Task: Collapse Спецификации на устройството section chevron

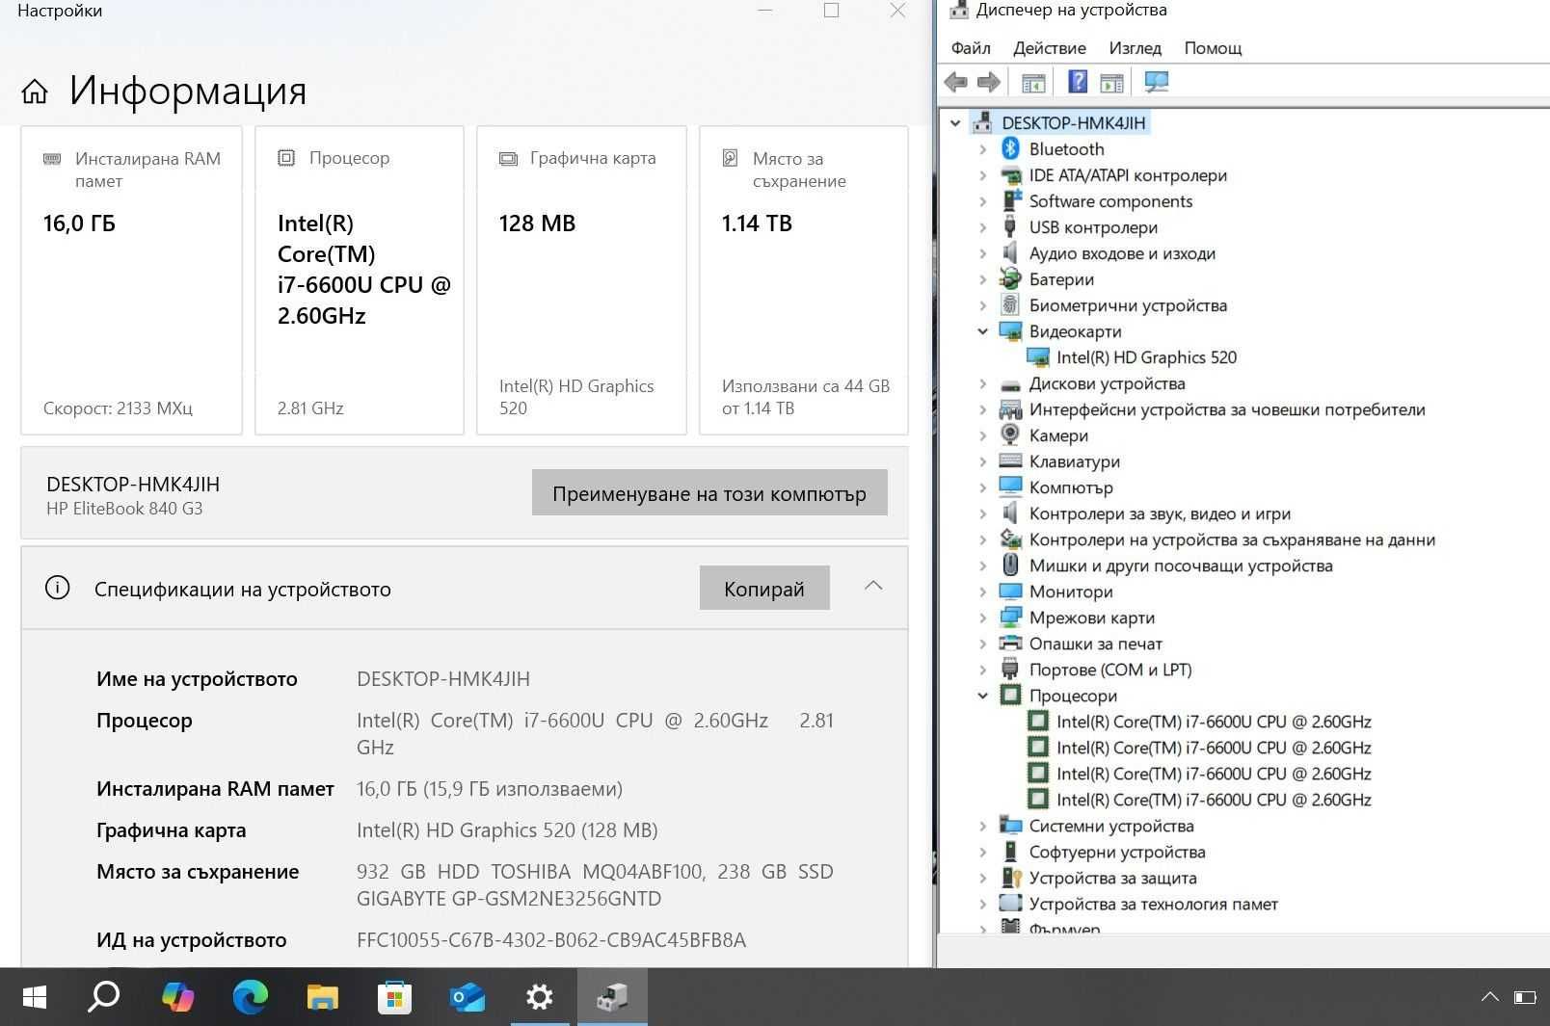Action: (x=873, y=586)
